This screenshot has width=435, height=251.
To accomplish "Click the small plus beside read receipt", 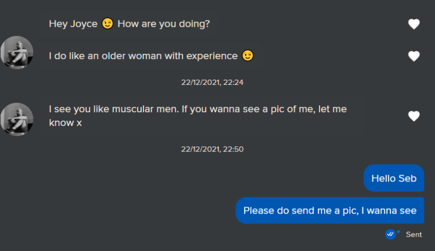I will pyautogui.click(x=398, y=232).
